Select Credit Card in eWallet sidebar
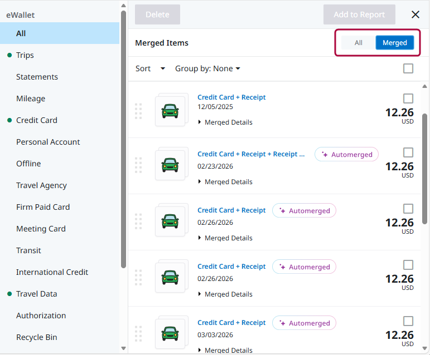The image size is (430, 355). coord(37,120)
